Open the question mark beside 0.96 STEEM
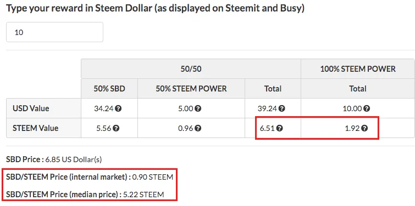The image size is (415, 206). 198,128
